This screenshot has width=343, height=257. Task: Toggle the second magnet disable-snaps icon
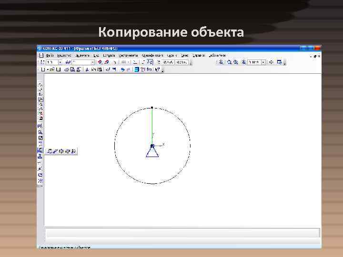pos(107,62)
